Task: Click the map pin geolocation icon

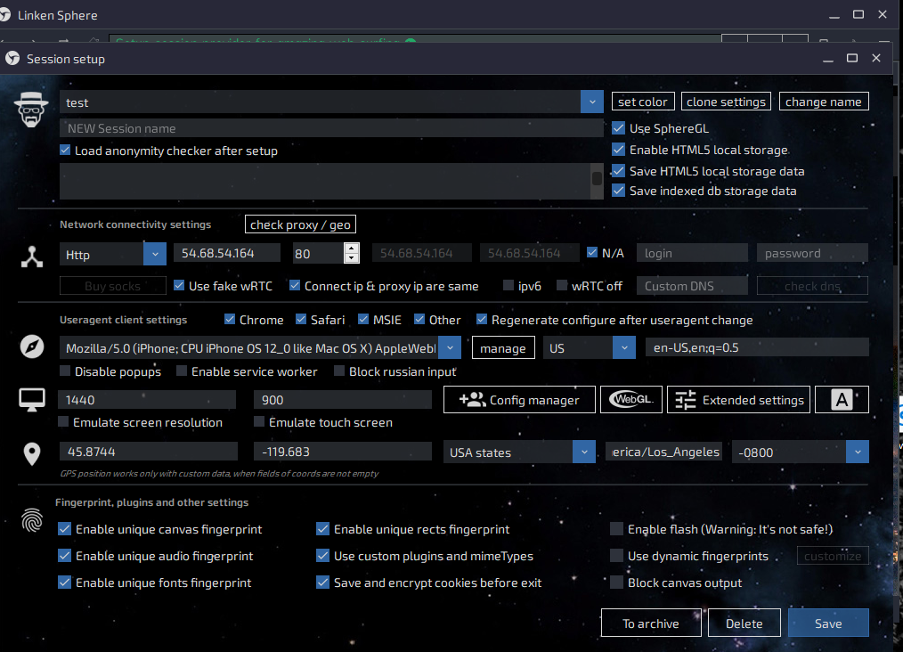Action: [32, 454]
